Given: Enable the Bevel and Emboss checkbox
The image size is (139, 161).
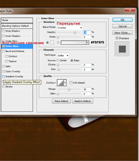Looking at the screenshot, I should pos(4,51).
